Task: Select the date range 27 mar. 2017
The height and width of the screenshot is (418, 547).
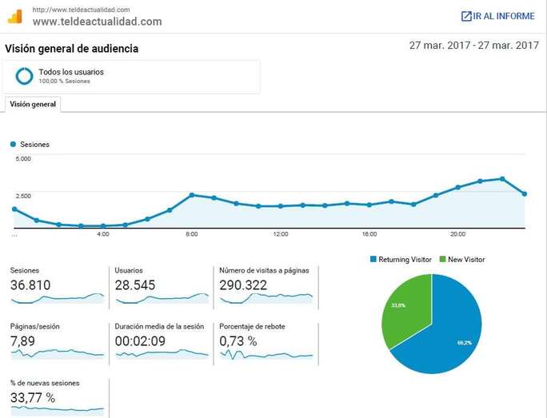Action: (x=473, y=46)
